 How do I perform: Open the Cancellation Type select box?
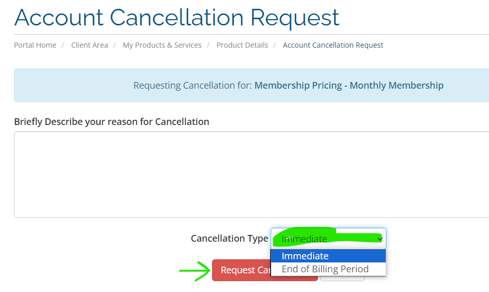pos(328,239)
